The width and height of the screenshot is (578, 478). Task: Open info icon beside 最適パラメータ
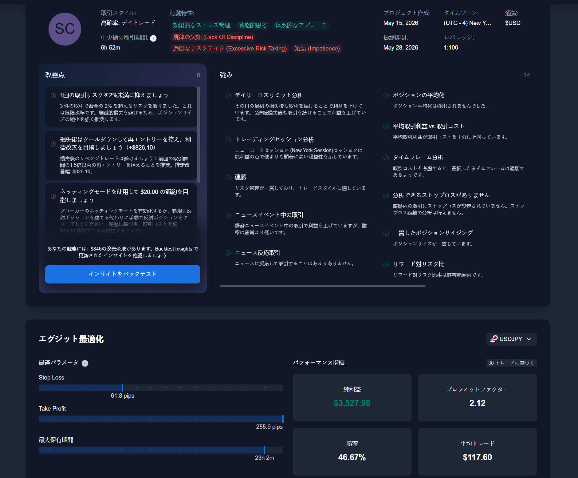tap(85, 363)
